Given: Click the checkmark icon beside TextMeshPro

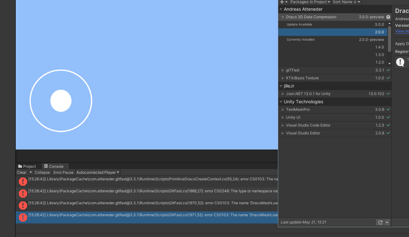Looking at the screenshot, I should (x=388, y=109).
